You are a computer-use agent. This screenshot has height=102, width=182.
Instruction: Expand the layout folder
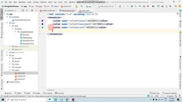[10, 61]
